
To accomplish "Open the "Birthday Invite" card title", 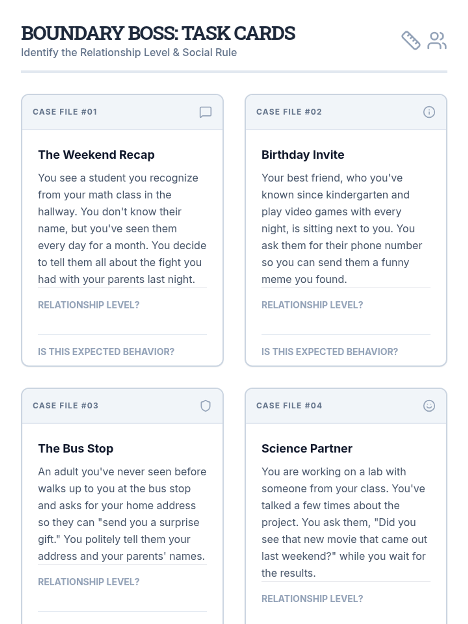I will (x=303, y=155).
